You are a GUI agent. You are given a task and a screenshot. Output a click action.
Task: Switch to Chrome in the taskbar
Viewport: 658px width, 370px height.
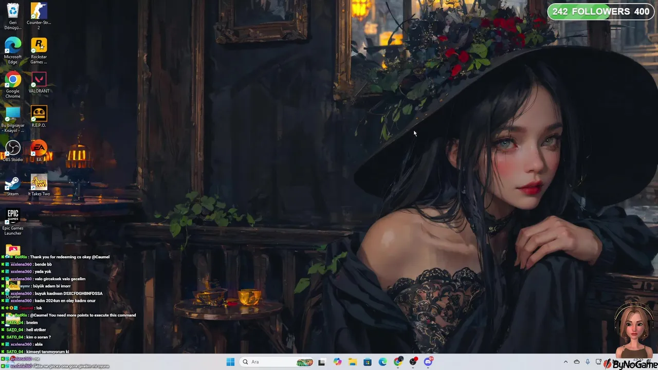point(398,362)
